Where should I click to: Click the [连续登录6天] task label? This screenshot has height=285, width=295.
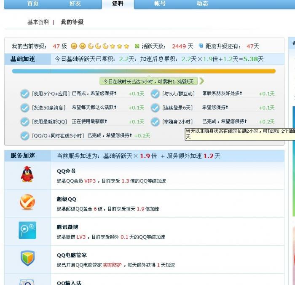[177, 108]
